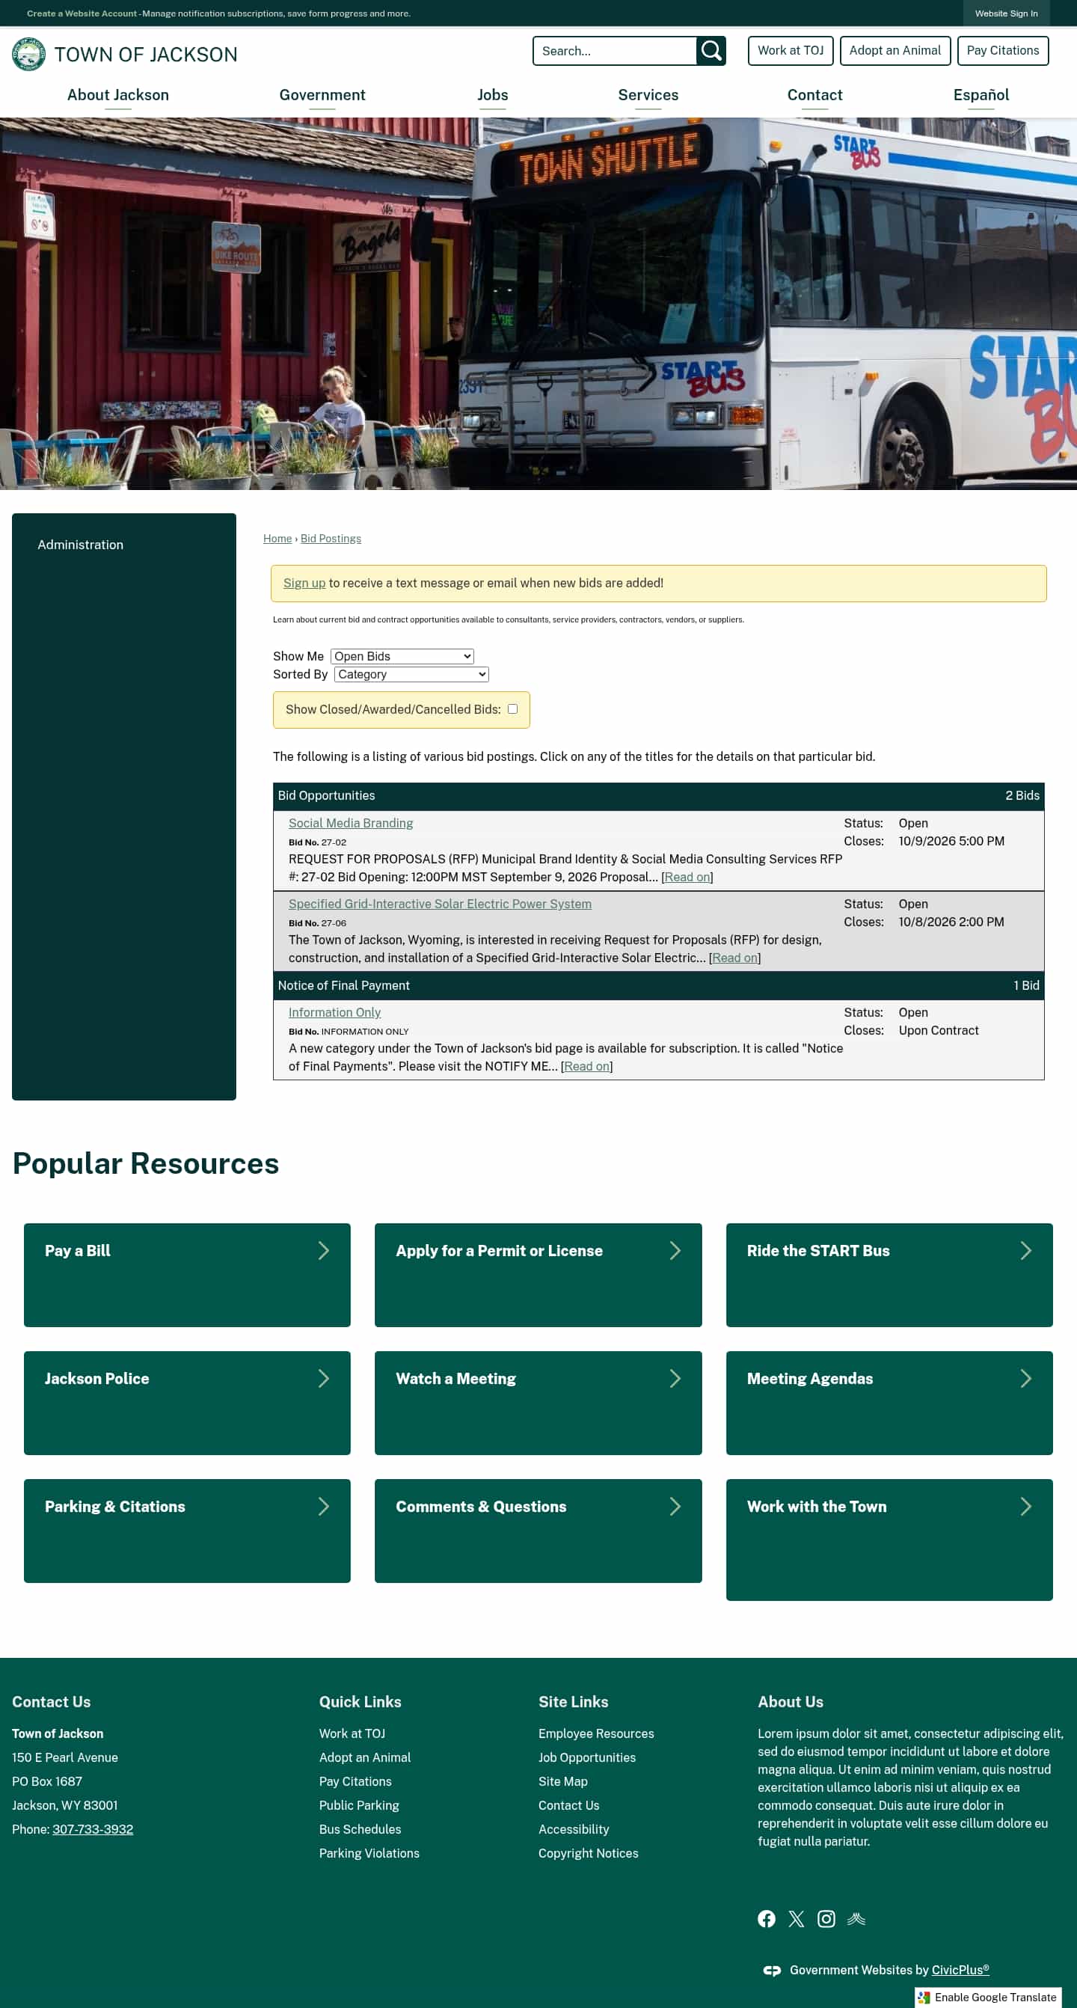Click the Pay Citations header button

click(x=1002, y=51)
